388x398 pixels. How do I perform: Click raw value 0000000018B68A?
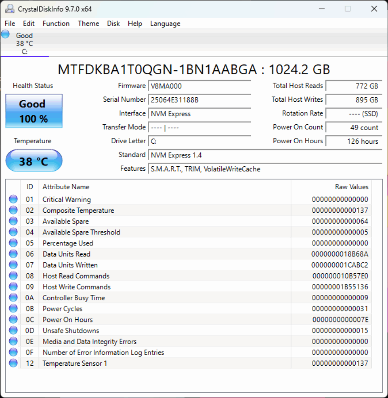click(x=340, y=254)
